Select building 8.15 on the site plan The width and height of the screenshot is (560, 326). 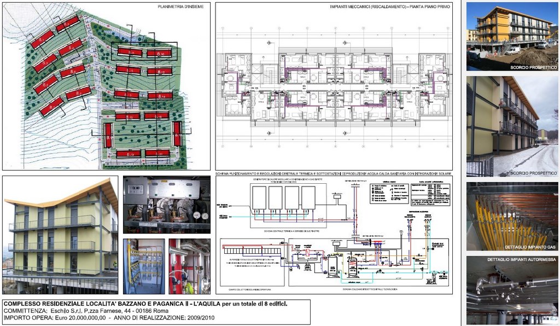pos(127,117)
